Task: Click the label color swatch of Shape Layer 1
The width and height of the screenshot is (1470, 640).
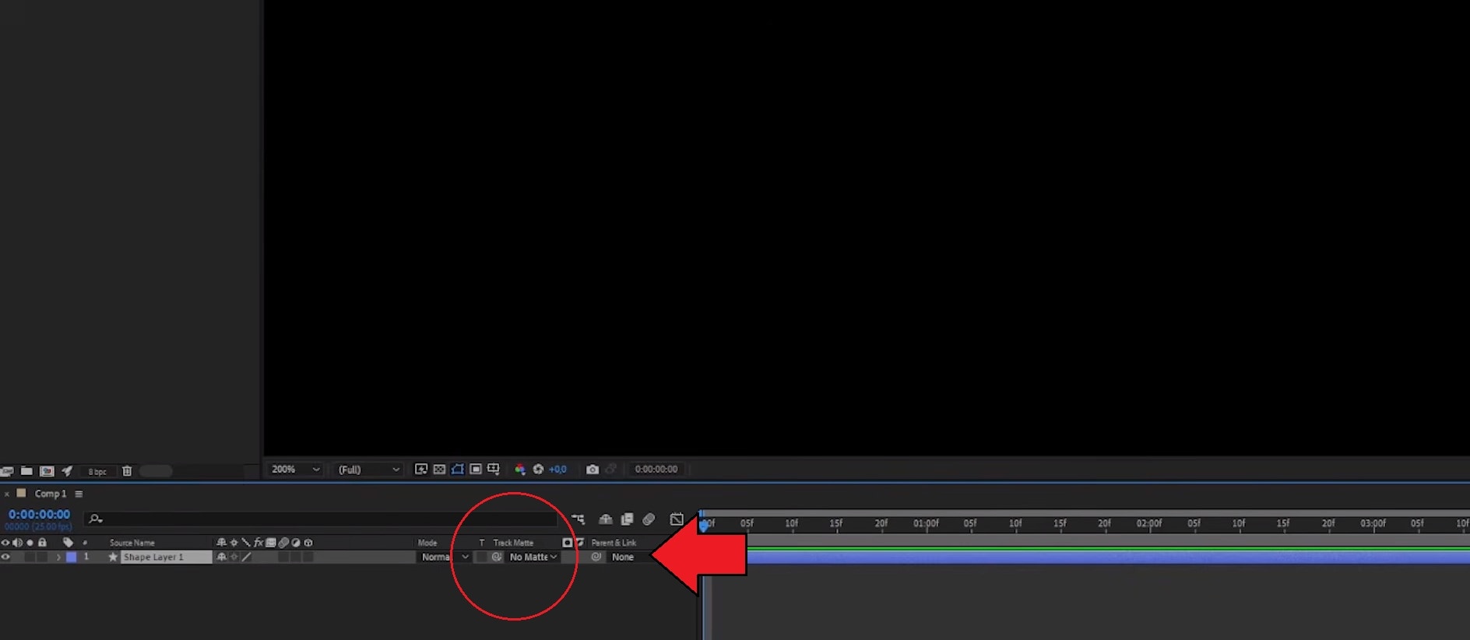Action: pyautogui.click(x=72, y=557)
